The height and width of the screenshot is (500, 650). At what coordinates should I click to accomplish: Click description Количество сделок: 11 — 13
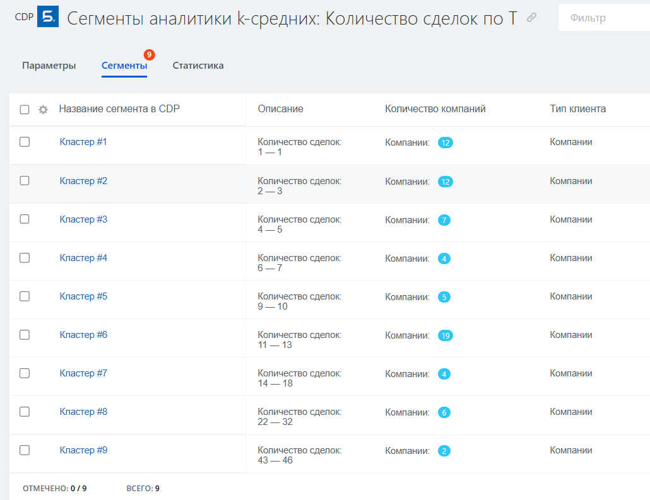tap(300, 340)
